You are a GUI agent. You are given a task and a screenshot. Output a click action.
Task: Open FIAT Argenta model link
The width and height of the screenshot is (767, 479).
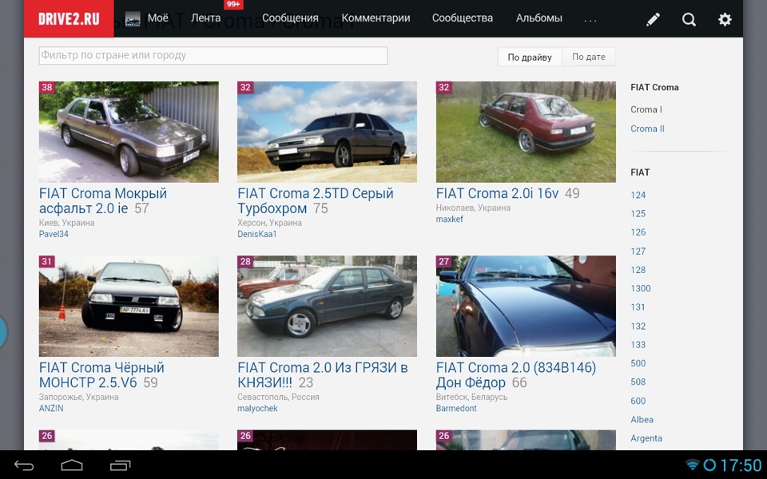point(646,438)
